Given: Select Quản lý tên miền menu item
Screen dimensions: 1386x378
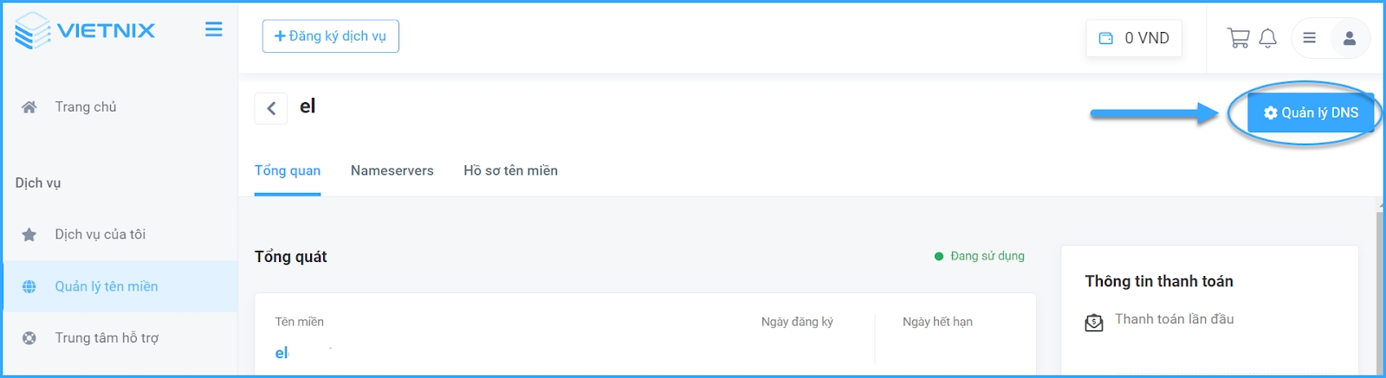Looking at the screenshot, I should (106, 286).
